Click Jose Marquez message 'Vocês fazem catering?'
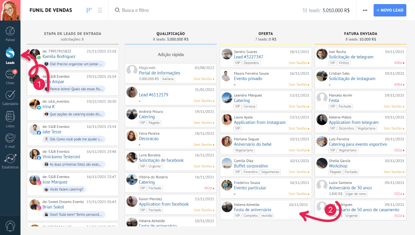Screen dimensions: 415x235 click(x=64, y=189)
